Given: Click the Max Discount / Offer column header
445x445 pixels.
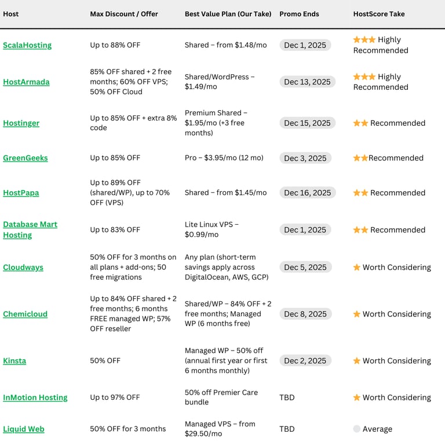Looking at the screenshot, I should [124, 14].
